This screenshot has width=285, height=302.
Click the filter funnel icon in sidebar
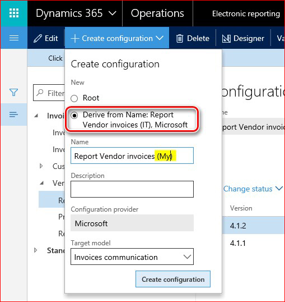click(x=13, y=92)
